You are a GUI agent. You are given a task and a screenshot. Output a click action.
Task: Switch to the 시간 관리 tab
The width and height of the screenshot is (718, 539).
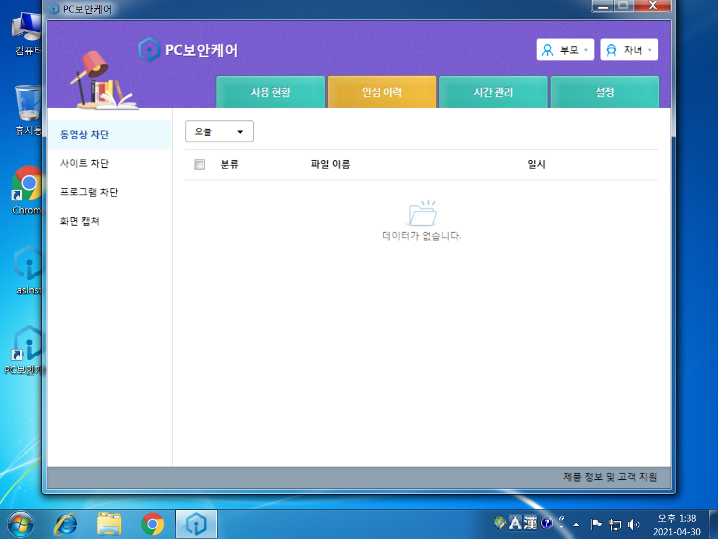click(493, 92)
